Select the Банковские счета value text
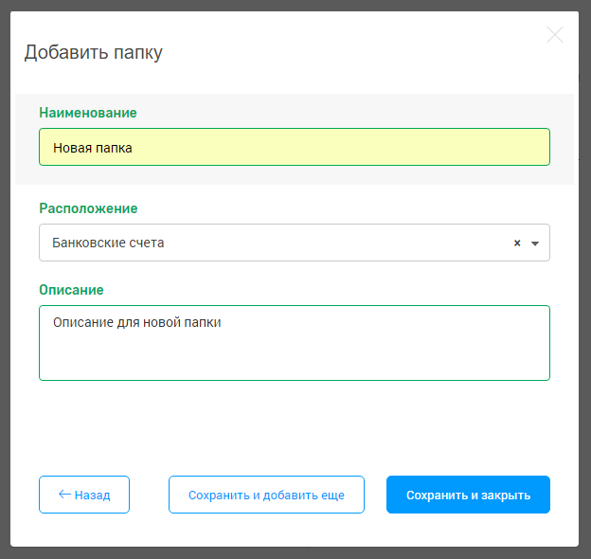Viewport: 591px width, 559px height. [108, 243]
